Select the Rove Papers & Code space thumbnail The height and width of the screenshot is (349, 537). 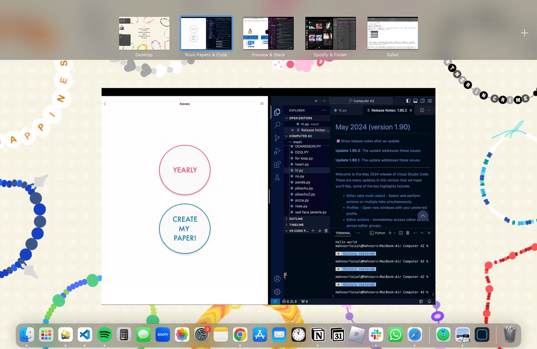(206, 33)
